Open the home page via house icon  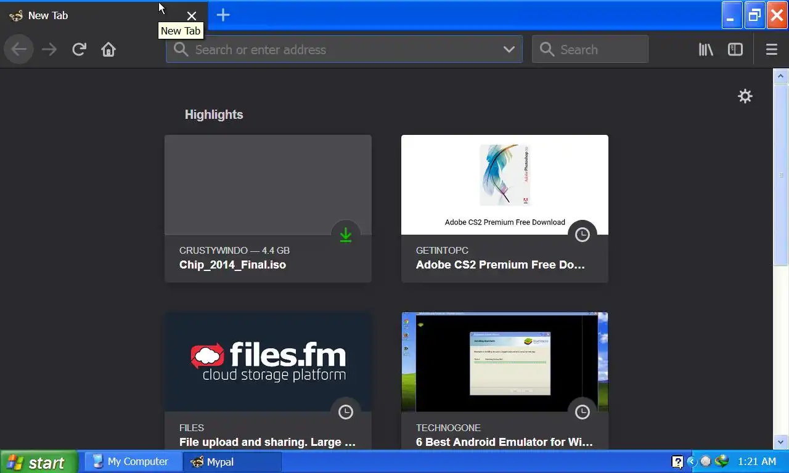pos(108,49)
